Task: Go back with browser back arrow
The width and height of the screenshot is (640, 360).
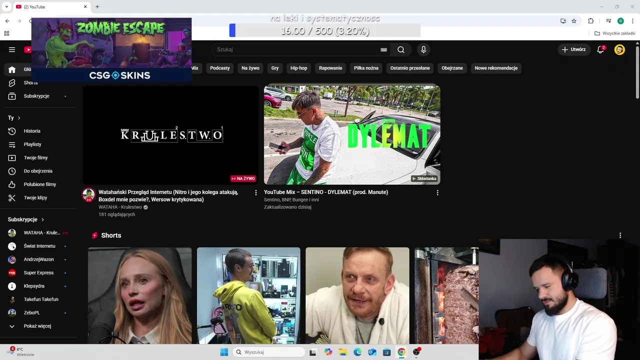Action: 7,21
